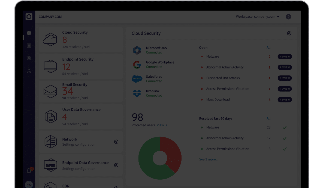Click '124 resolved / 90d' text
The image size is (323, 188).
point(76,47)
